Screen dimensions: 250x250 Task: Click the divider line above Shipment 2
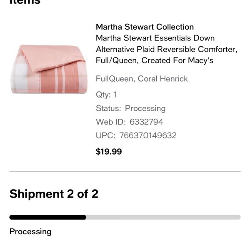125,171
